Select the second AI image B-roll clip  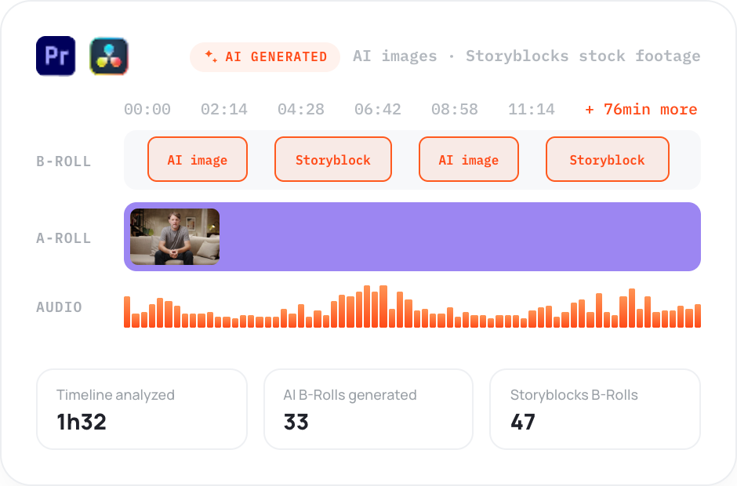click(469, 159)
